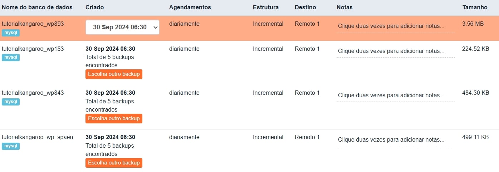Click the Agendamentos column header

point(190,8)
